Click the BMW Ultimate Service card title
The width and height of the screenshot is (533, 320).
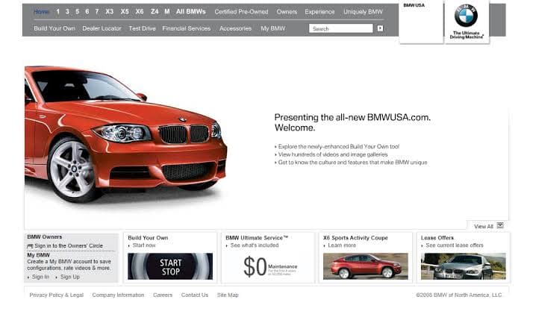coord(257,238)
